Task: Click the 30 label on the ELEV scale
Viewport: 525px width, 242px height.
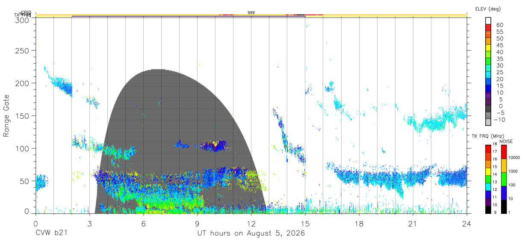Action: point(499,65)
